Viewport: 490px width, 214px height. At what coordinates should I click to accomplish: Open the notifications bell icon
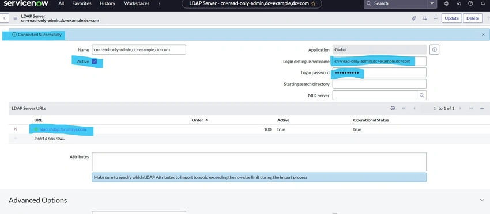[483, 3]
